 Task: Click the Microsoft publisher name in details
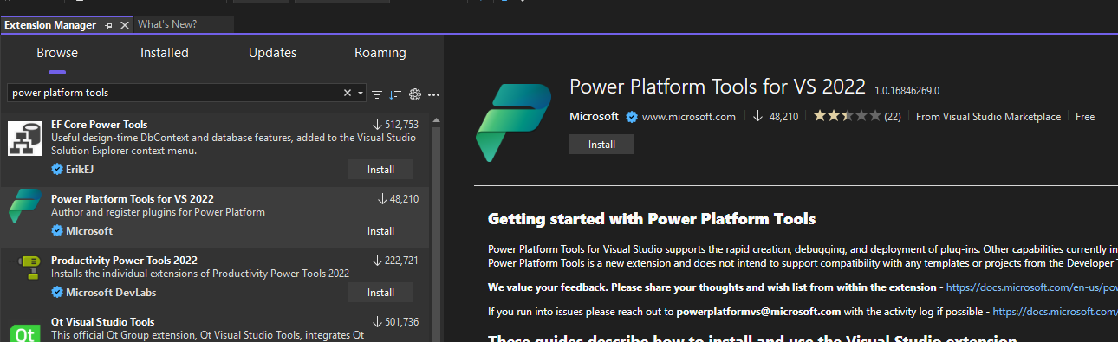[594, 116]
